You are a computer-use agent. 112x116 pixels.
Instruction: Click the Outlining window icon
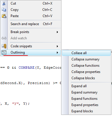4,52
